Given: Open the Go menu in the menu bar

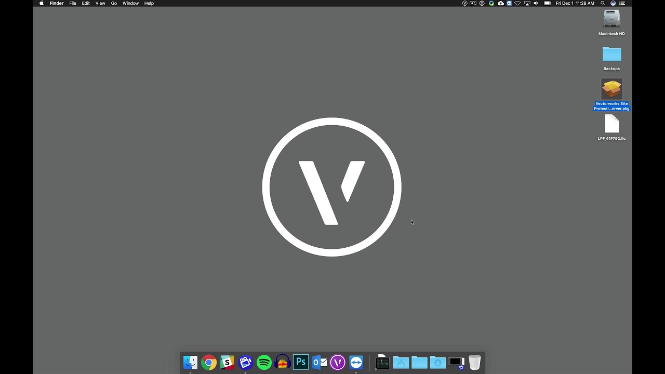Looking at the screenshot, I should (x=113, y=3).
